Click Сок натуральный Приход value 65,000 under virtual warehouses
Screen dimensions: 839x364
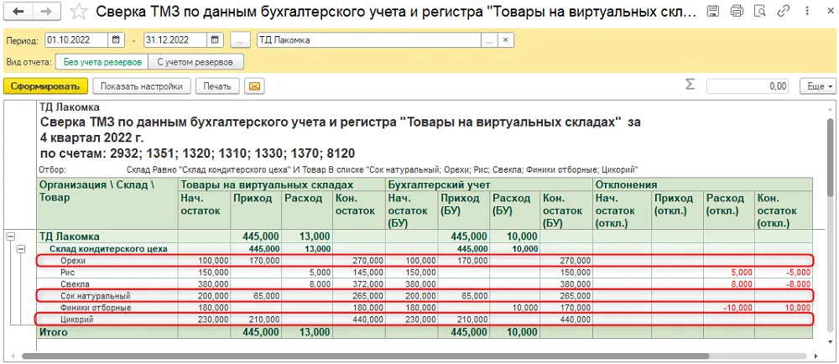[265, 295]
